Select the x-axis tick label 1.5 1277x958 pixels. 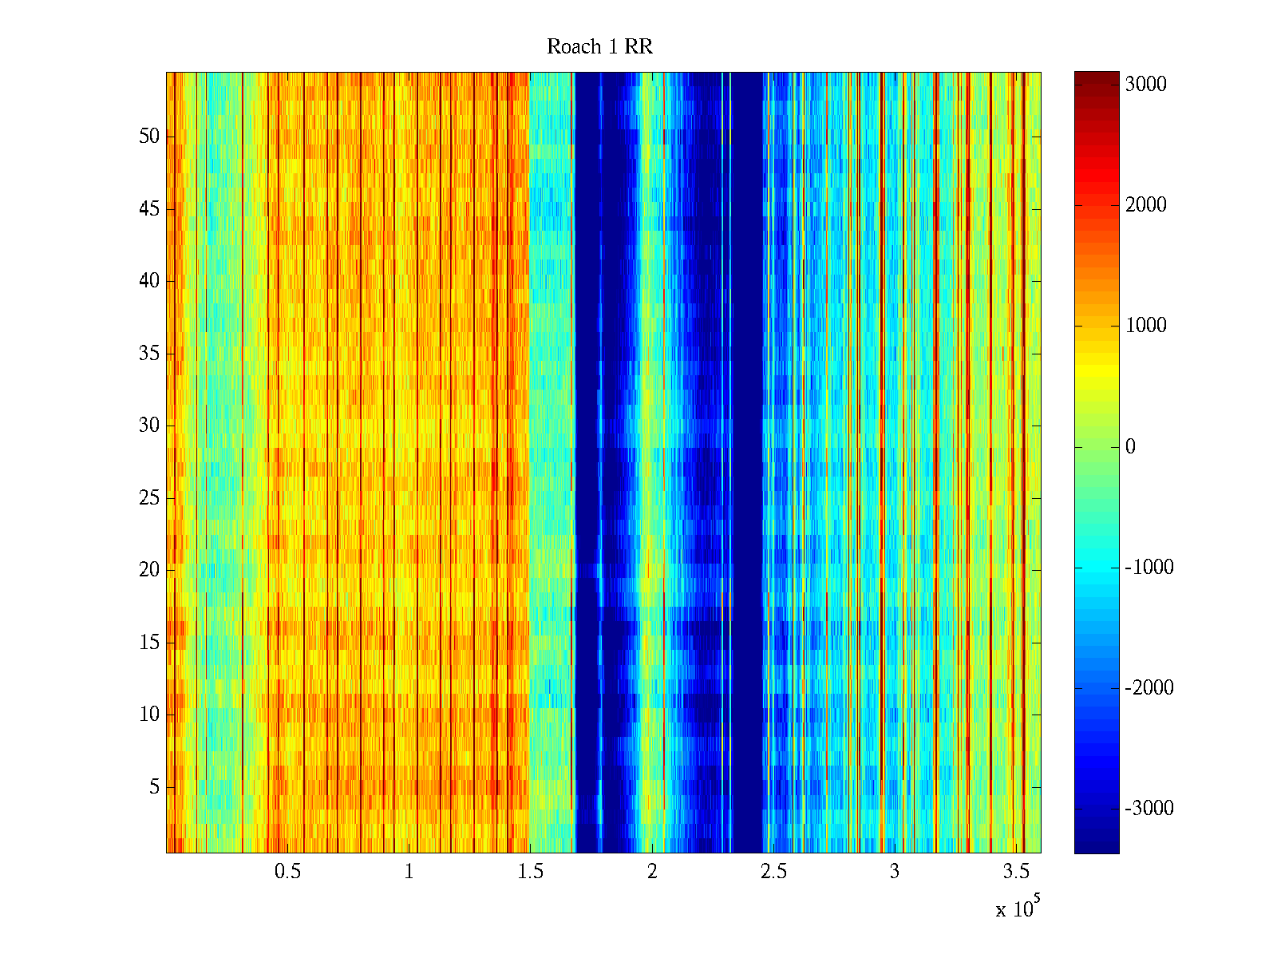[530, 872]
